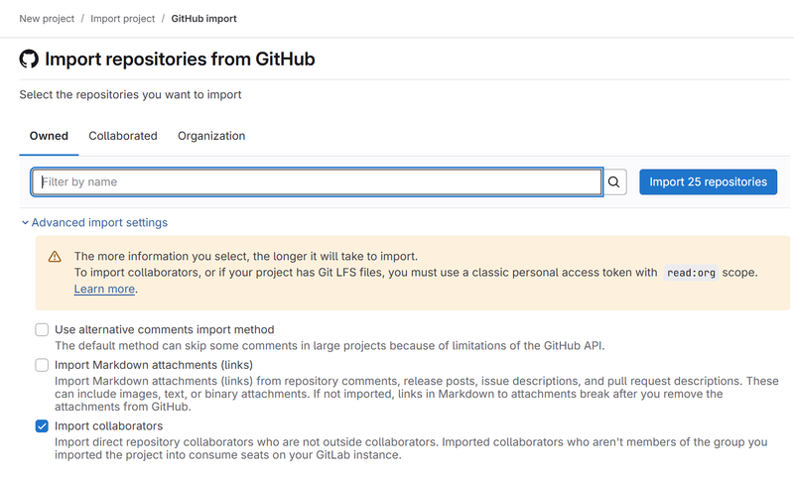Focus the Filter by name field
Viewport: 794px width, 478px height.
pyautogui.click(x=318, y=182)
